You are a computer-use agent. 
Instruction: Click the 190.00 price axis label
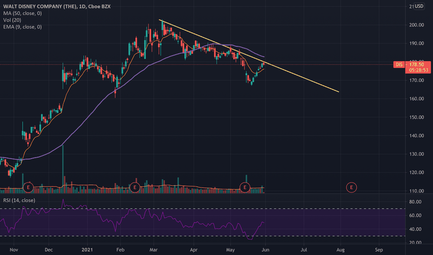coord(416,43)
